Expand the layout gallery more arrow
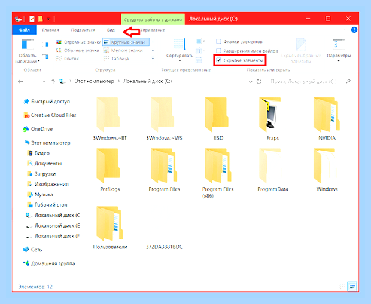Screen dimensions: 371x304 pos(153,58)
